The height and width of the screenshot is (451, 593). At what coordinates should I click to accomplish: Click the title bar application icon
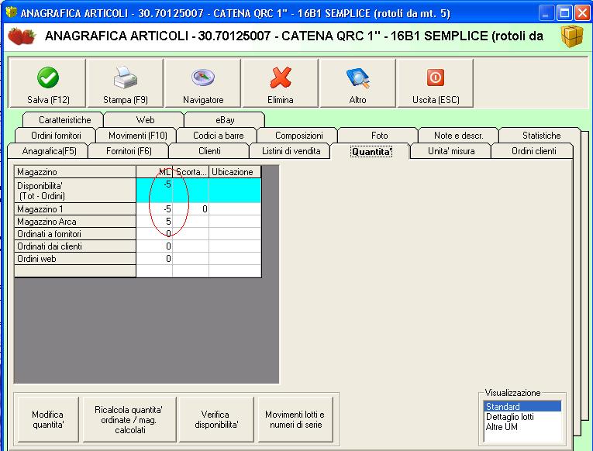[x=11, y=12]
